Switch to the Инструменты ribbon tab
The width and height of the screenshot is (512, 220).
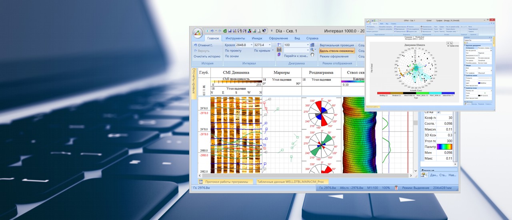235,38
